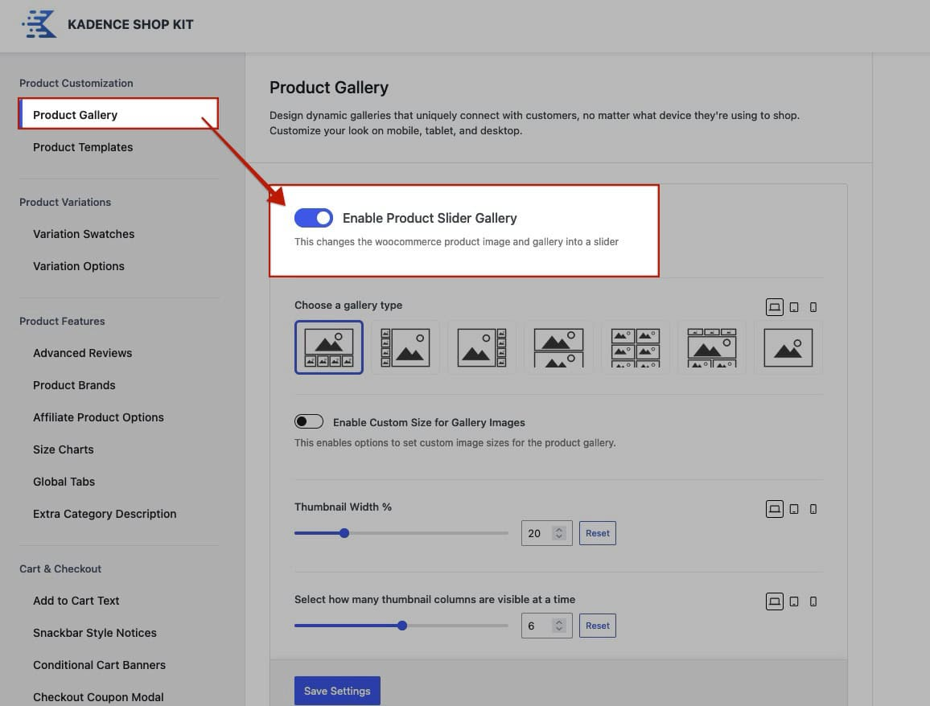Click the Thumbnail Width number stepper arrows

coord(559,533)
